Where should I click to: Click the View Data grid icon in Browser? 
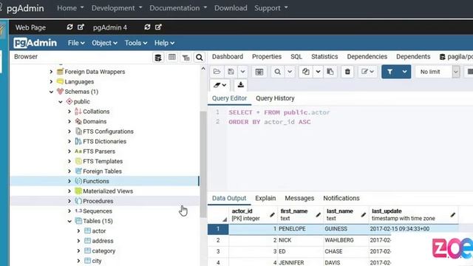click(x=172, y=57)
